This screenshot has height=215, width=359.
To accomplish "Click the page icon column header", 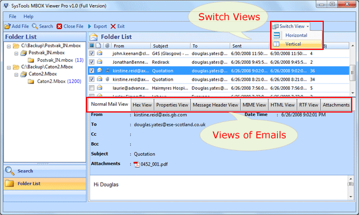I will [x=98, y=45].
